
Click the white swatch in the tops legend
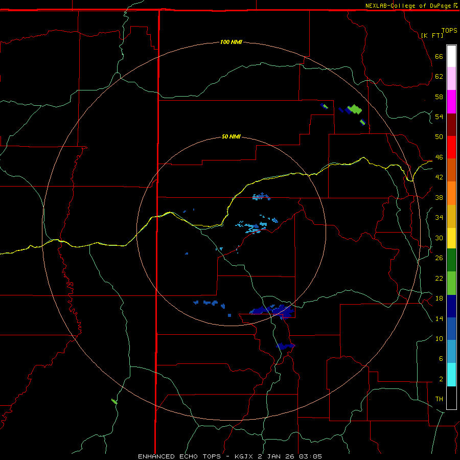(x=451, y=56)
